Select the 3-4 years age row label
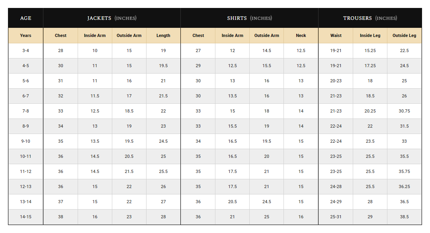Screen dimensions: 430x233 click(x=25, y=50)
